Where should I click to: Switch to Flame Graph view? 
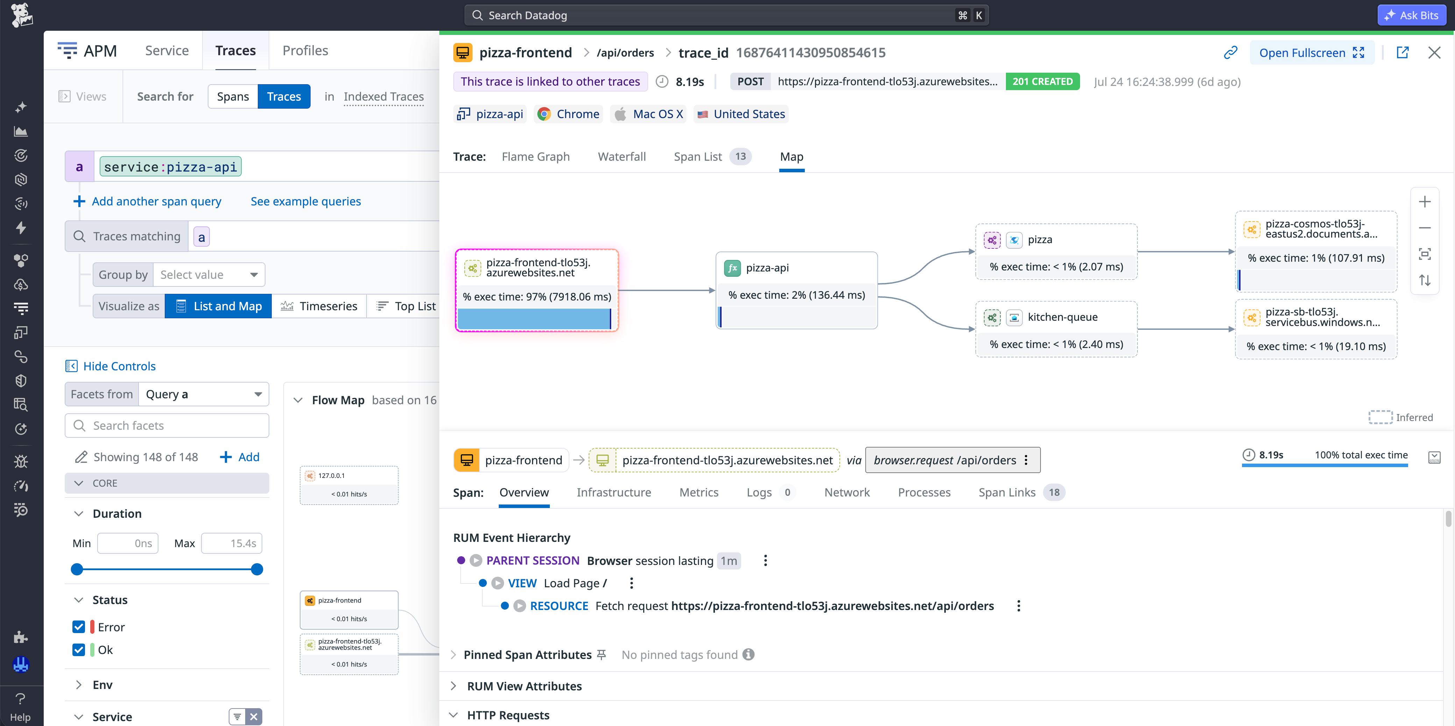(x=535, y=157)
